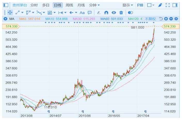Undo with the curved back arrow
Viewport: 182px width, 120px height.
161,19
